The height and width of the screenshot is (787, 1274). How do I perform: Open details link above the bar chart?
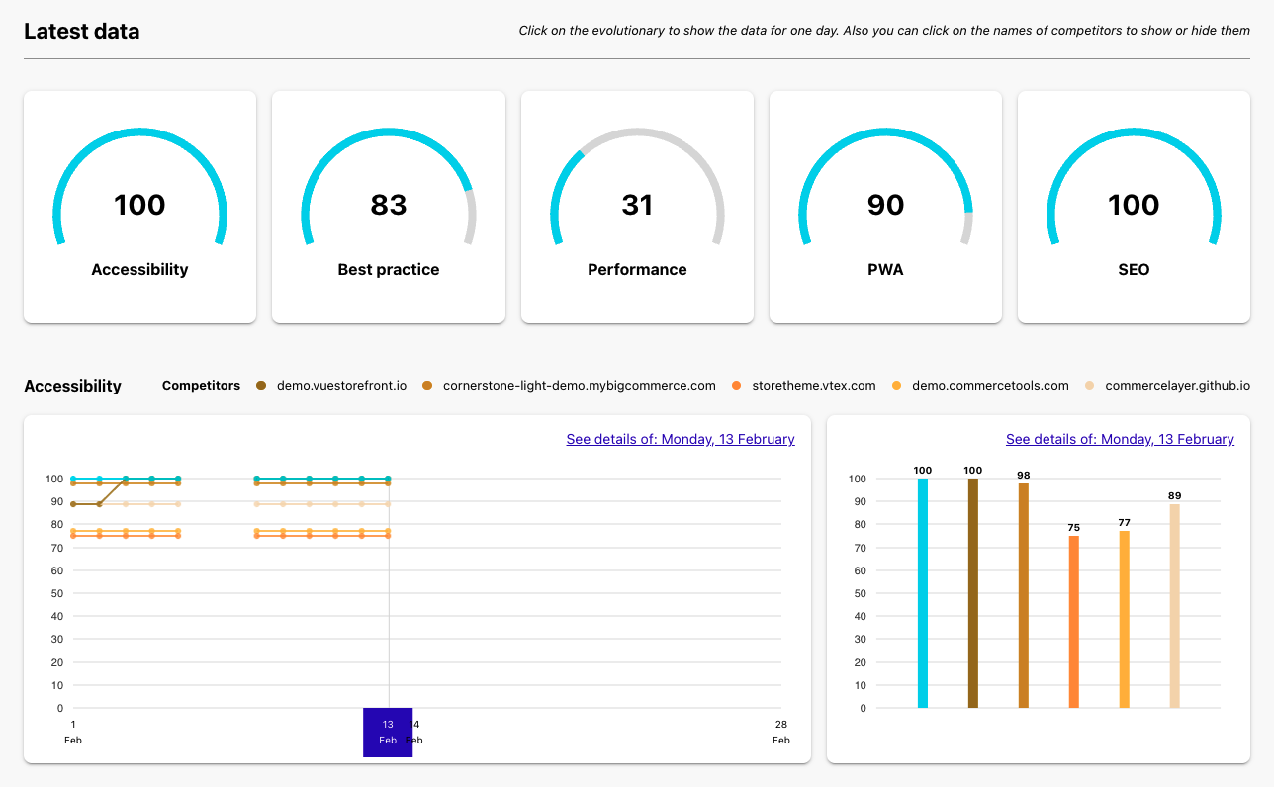[1120, 439]
